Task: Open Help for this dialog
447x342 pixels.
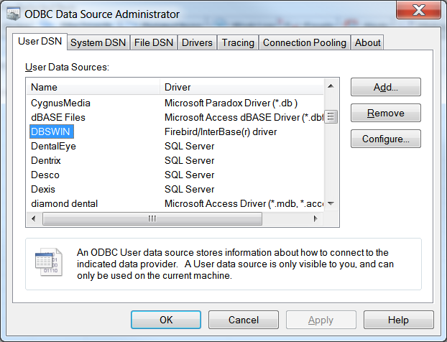Action: (399, 320)
